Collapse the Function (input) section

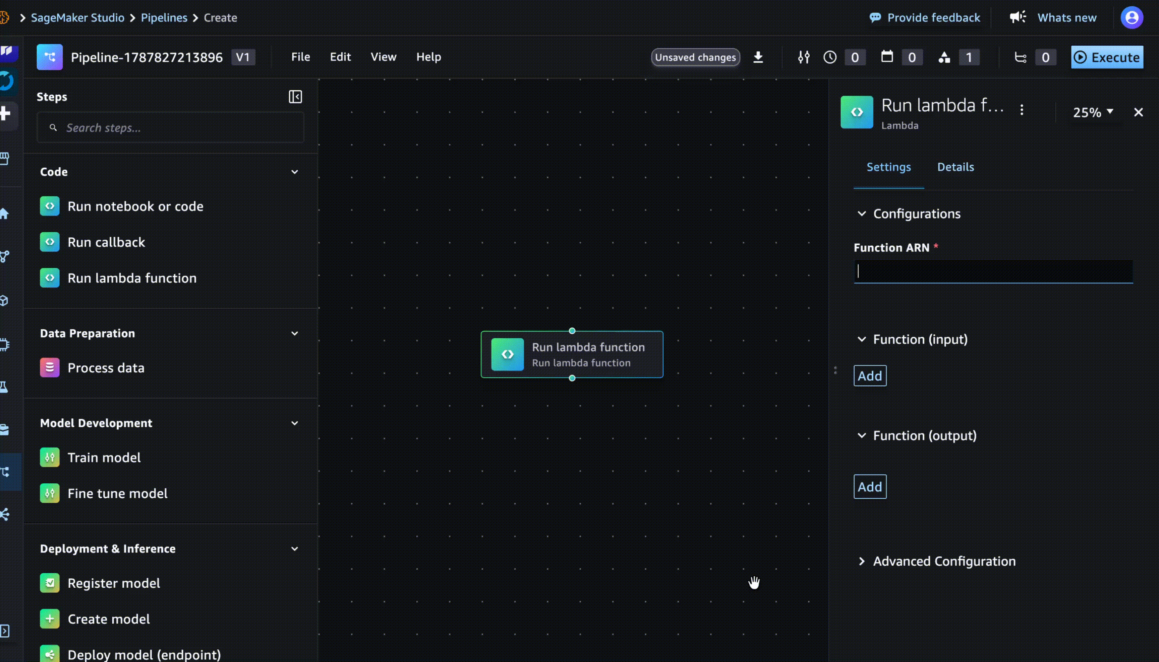click(861, 339)
